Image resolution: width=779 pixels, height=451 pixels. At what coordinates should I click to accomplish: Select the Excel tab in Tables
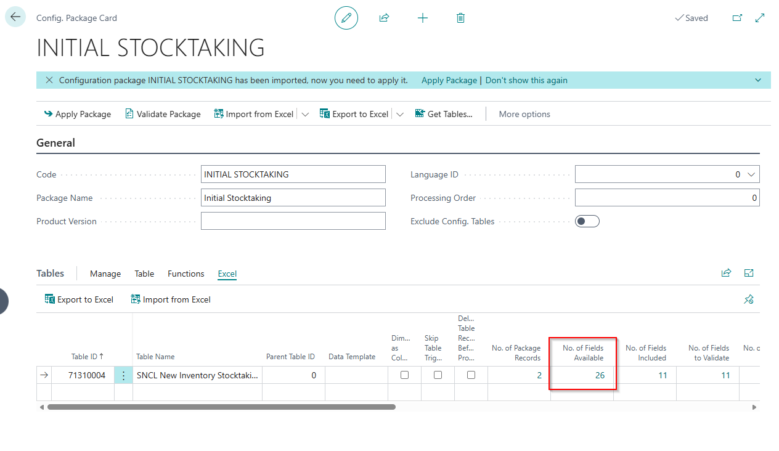227,274
